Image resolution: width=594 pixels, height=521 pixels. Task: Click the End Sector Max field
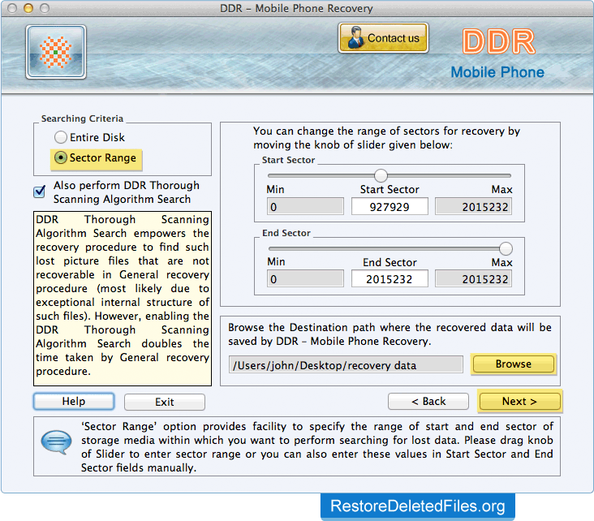tap(474, 279)
